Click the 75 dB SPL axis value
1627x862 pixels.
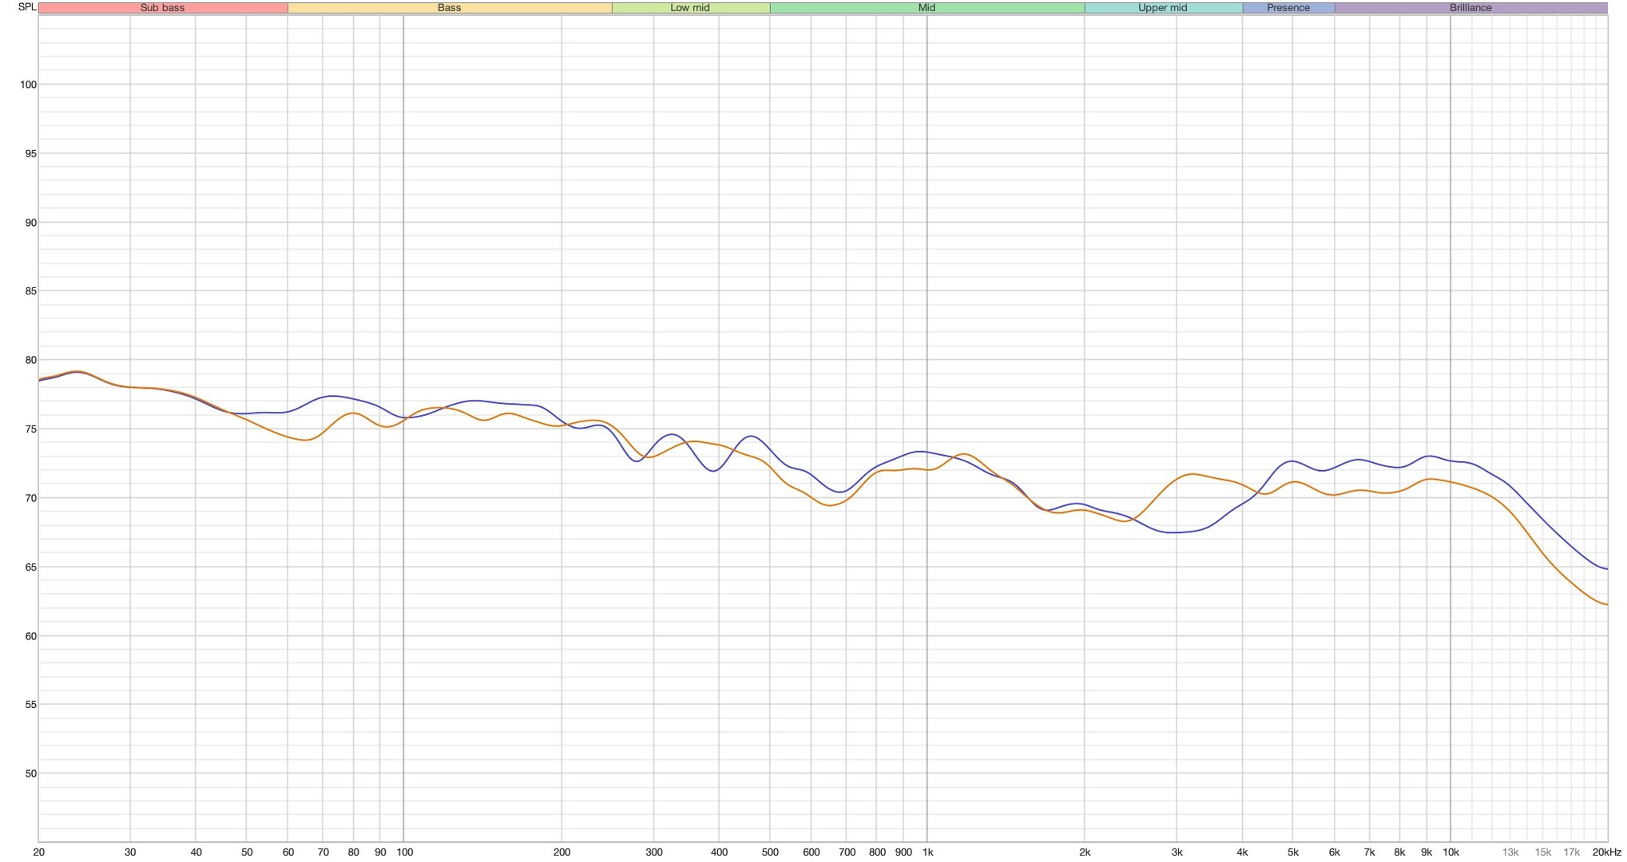coord(30,429)
